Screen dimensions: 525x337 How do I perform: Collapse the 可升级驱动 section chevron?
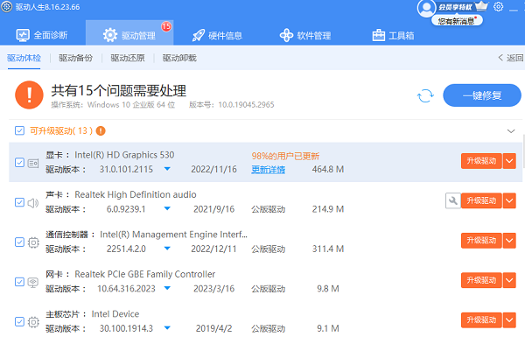511,131
